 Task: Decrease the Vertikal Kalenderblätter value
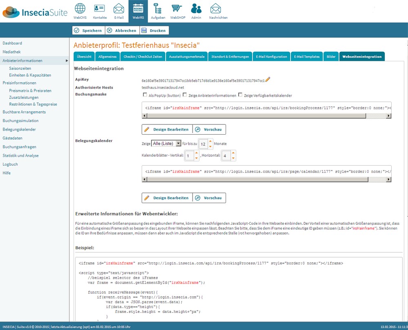[x=197, y=158]
